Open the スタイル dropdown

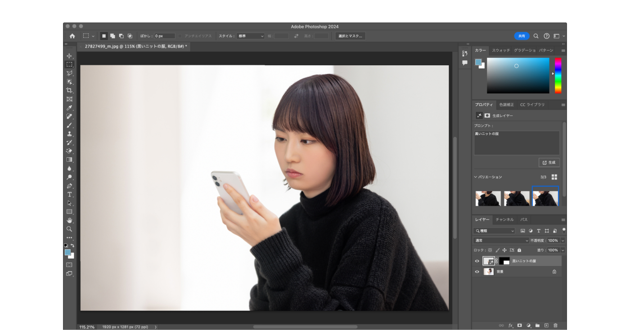point(251,36)
